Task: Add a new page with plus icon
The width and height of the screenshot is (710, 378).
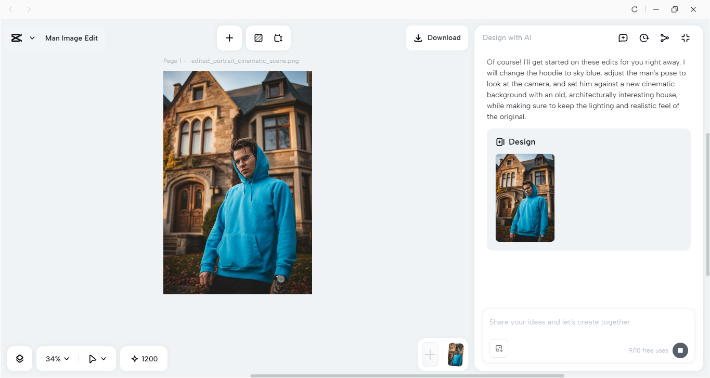Action: [229, 37]
